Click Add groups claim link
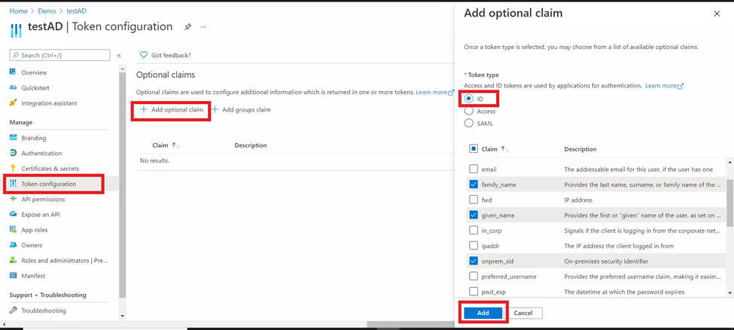 pyautogui.click(x=241, y=110)
